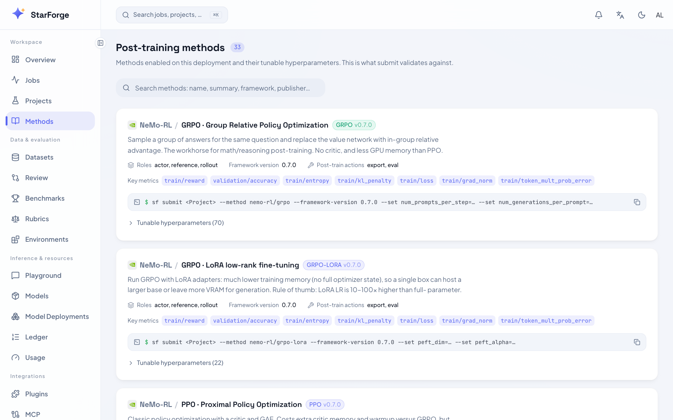Click the MCP sidebar icon
The height and width of the screenshot is (420, 673).
[15, 414]
